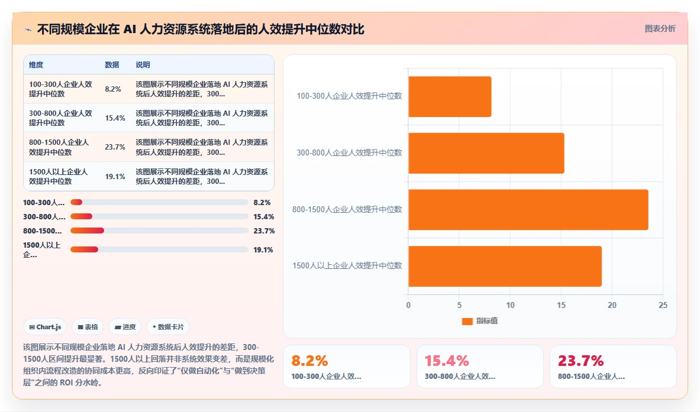The width and height of the screenshot is (700, 412).
Task: Click the chart bar for 800-1500人企业
Action: (528, 210)
